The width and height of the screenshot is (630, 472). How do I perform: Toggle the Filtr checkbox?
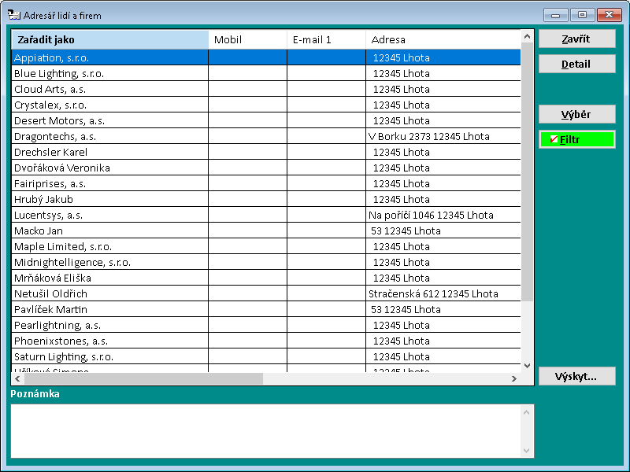[554, 139]
